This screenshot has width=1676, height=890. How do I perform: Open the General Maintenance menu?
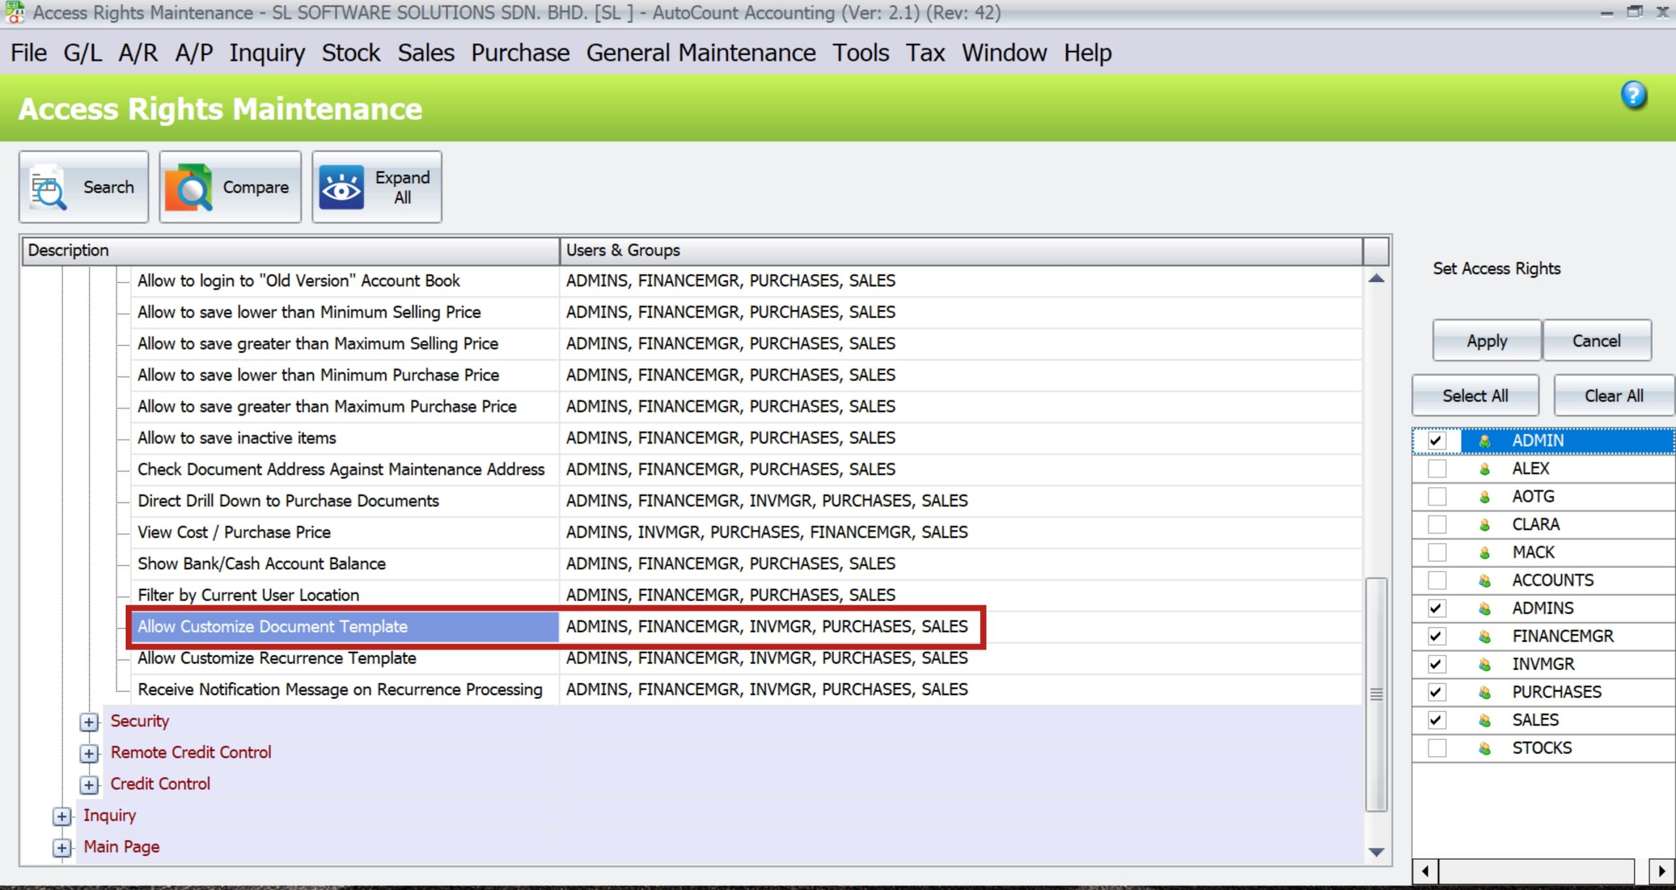701,52
